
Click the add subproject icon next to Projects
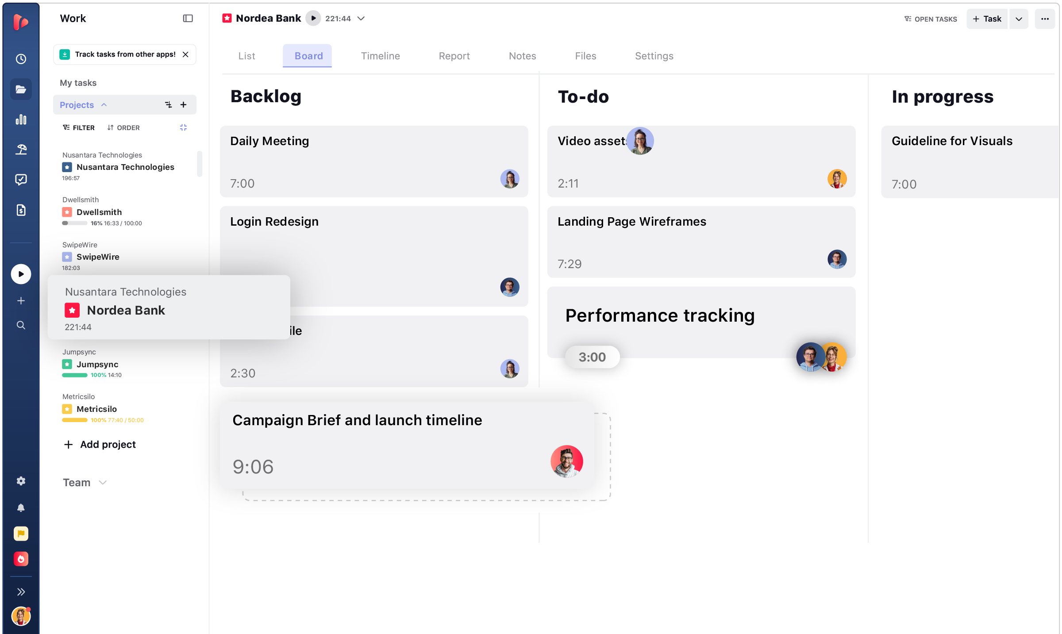pyautogui.click(x=168, y=105)
